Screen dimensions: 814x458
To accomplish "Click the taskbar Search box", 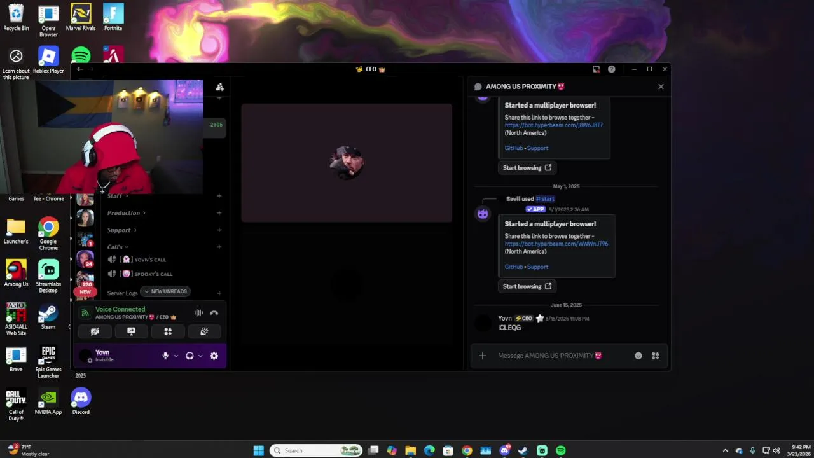I will (316, 450).
